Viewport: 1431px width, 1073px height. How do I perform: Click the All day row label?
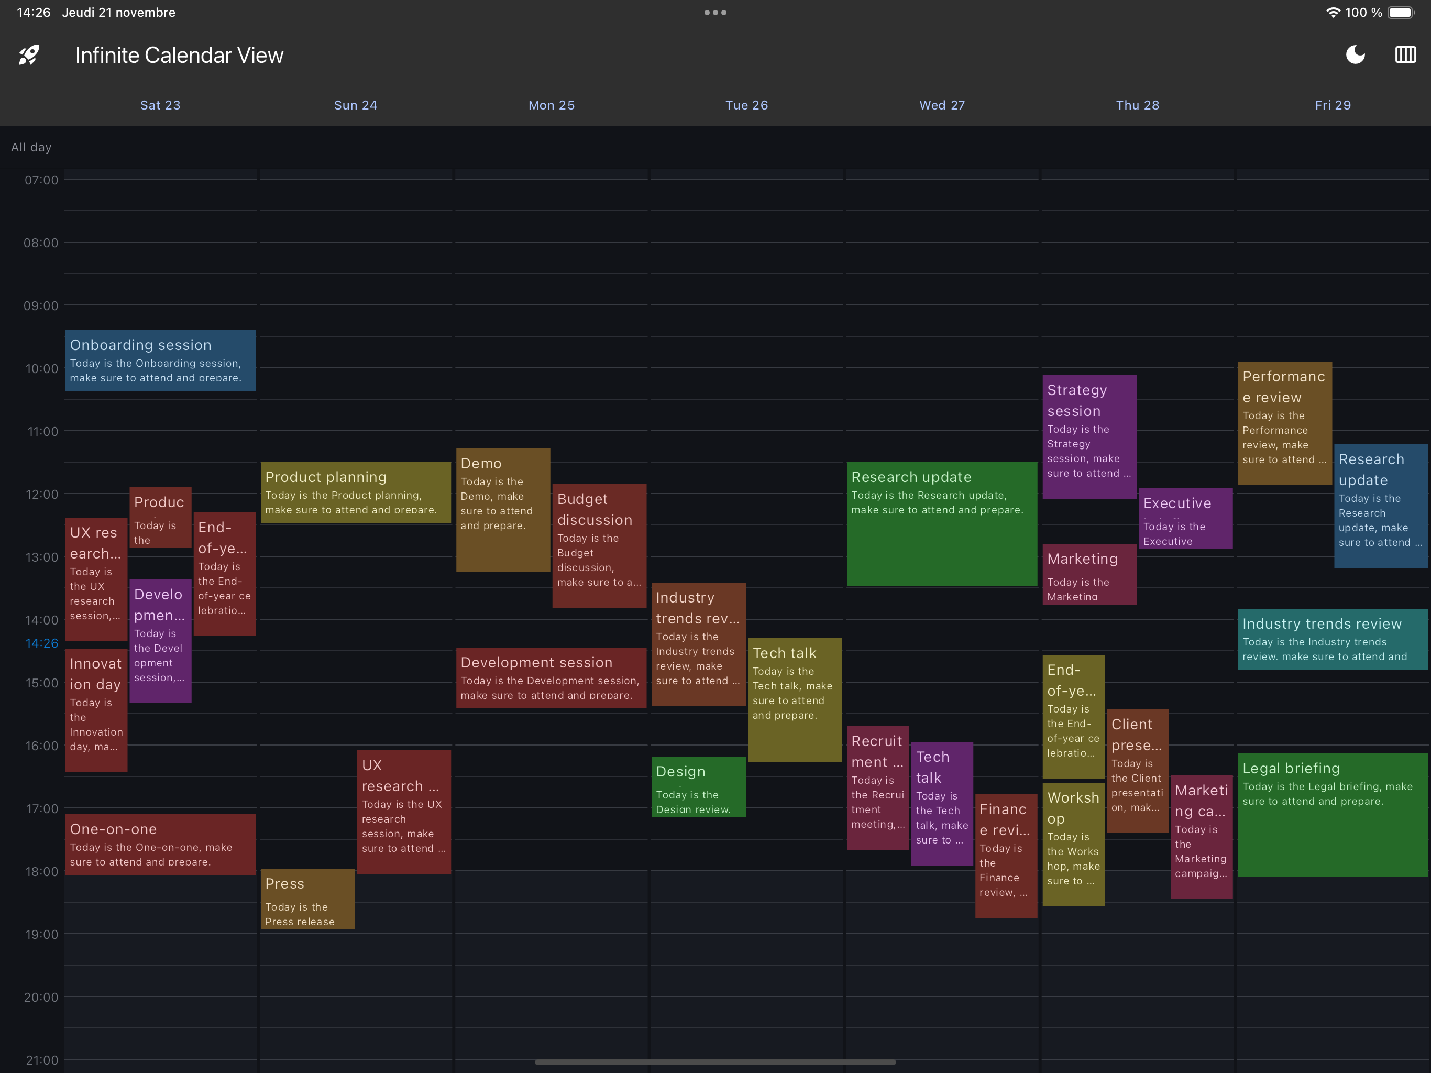[x=31, y=147]
